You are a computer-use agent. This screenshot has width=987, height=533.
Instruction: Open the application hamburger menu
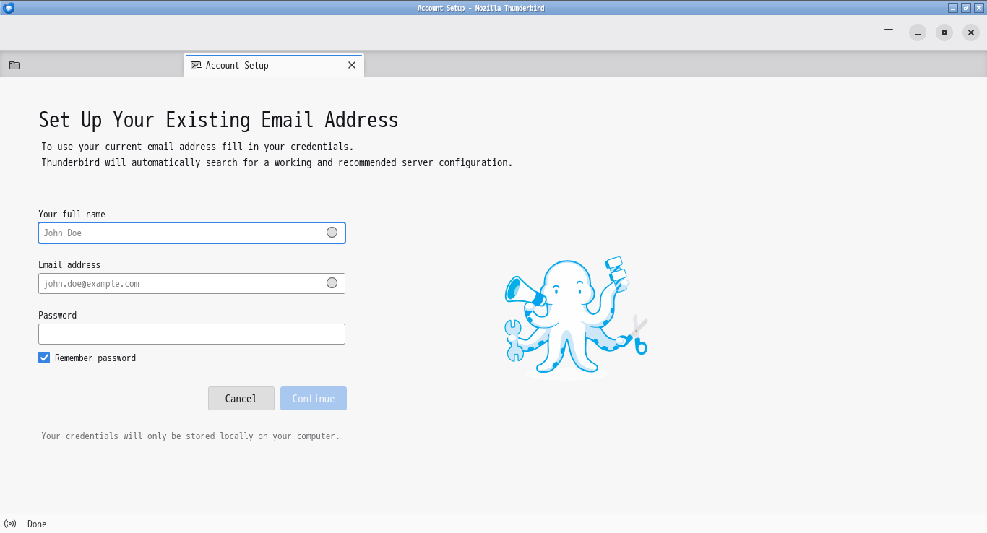point(889,32)
